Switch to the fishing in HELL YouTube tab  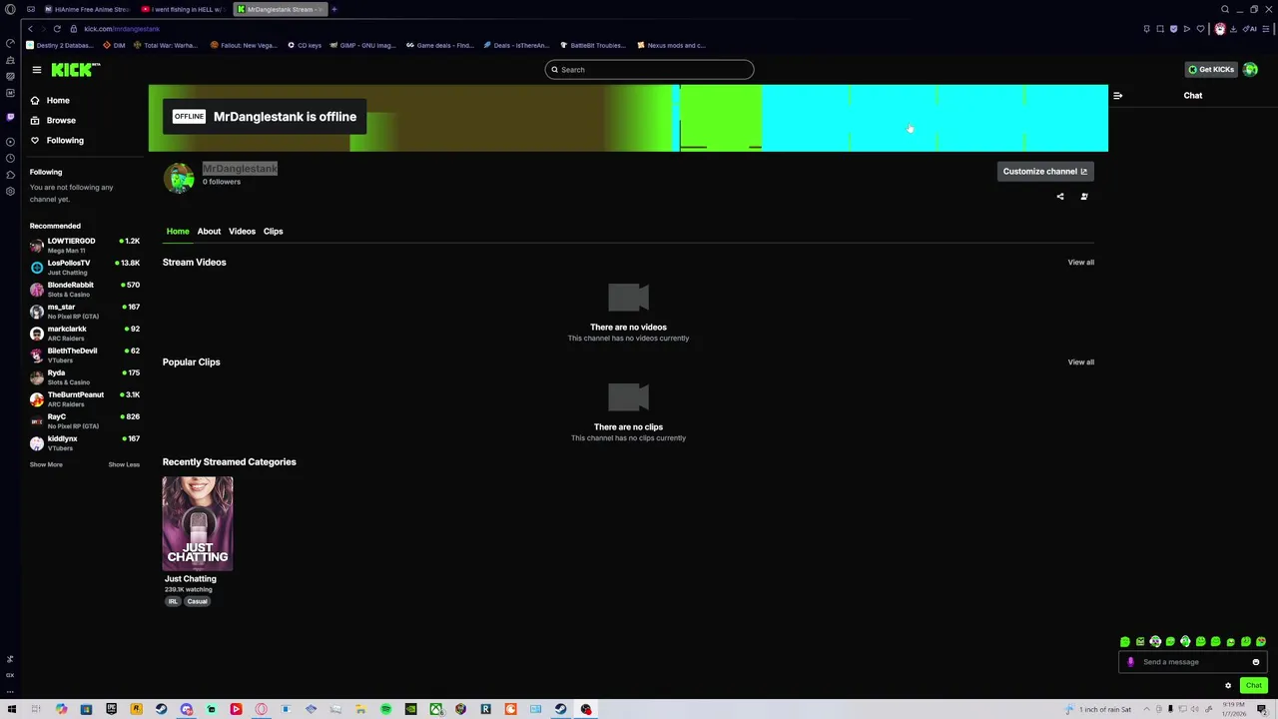coord(182,9)
